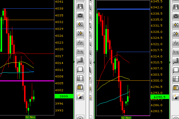The width and height of the screenshot is (179, 119).
Task: Click the rewind double-arrow on left chart toolbar
Action: coord(80,24)
